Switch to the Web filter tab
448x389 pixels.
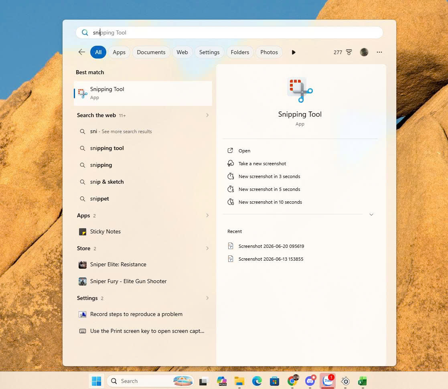[182, 52]
